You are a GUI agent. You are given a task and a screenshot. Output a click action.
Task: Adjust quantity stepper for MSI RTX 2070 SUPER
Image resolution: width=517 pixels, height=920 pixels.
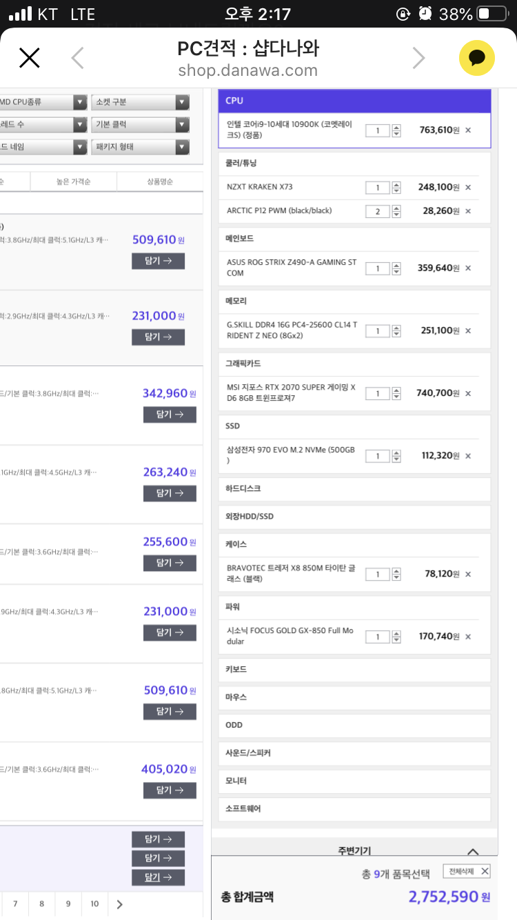[x=396, y=394]
